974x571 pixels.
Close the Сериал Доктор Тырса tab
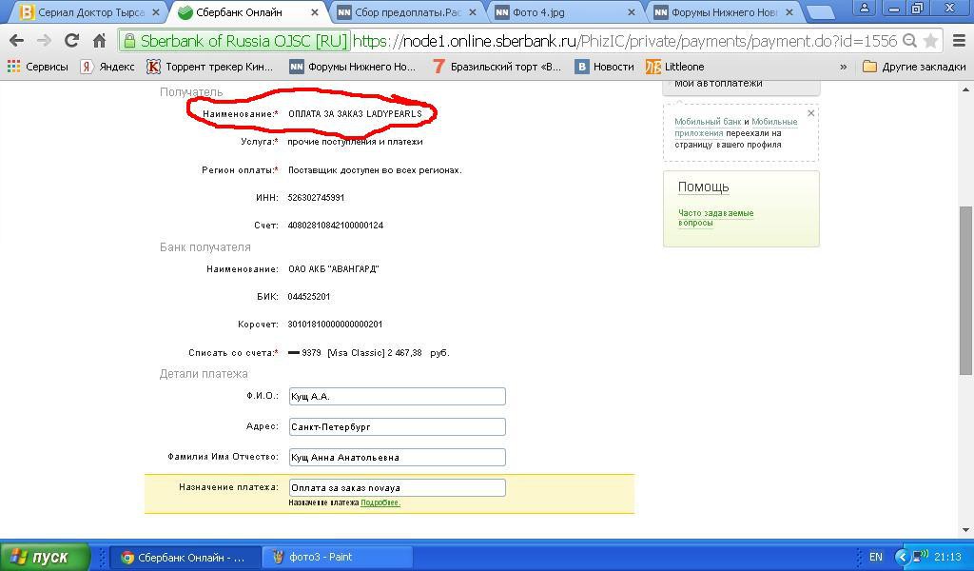pyautogui.click(x=155, y=12)
